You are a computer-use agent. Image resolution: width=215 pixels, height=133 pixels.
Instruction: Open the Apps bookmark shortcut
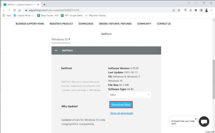[7, 16]
